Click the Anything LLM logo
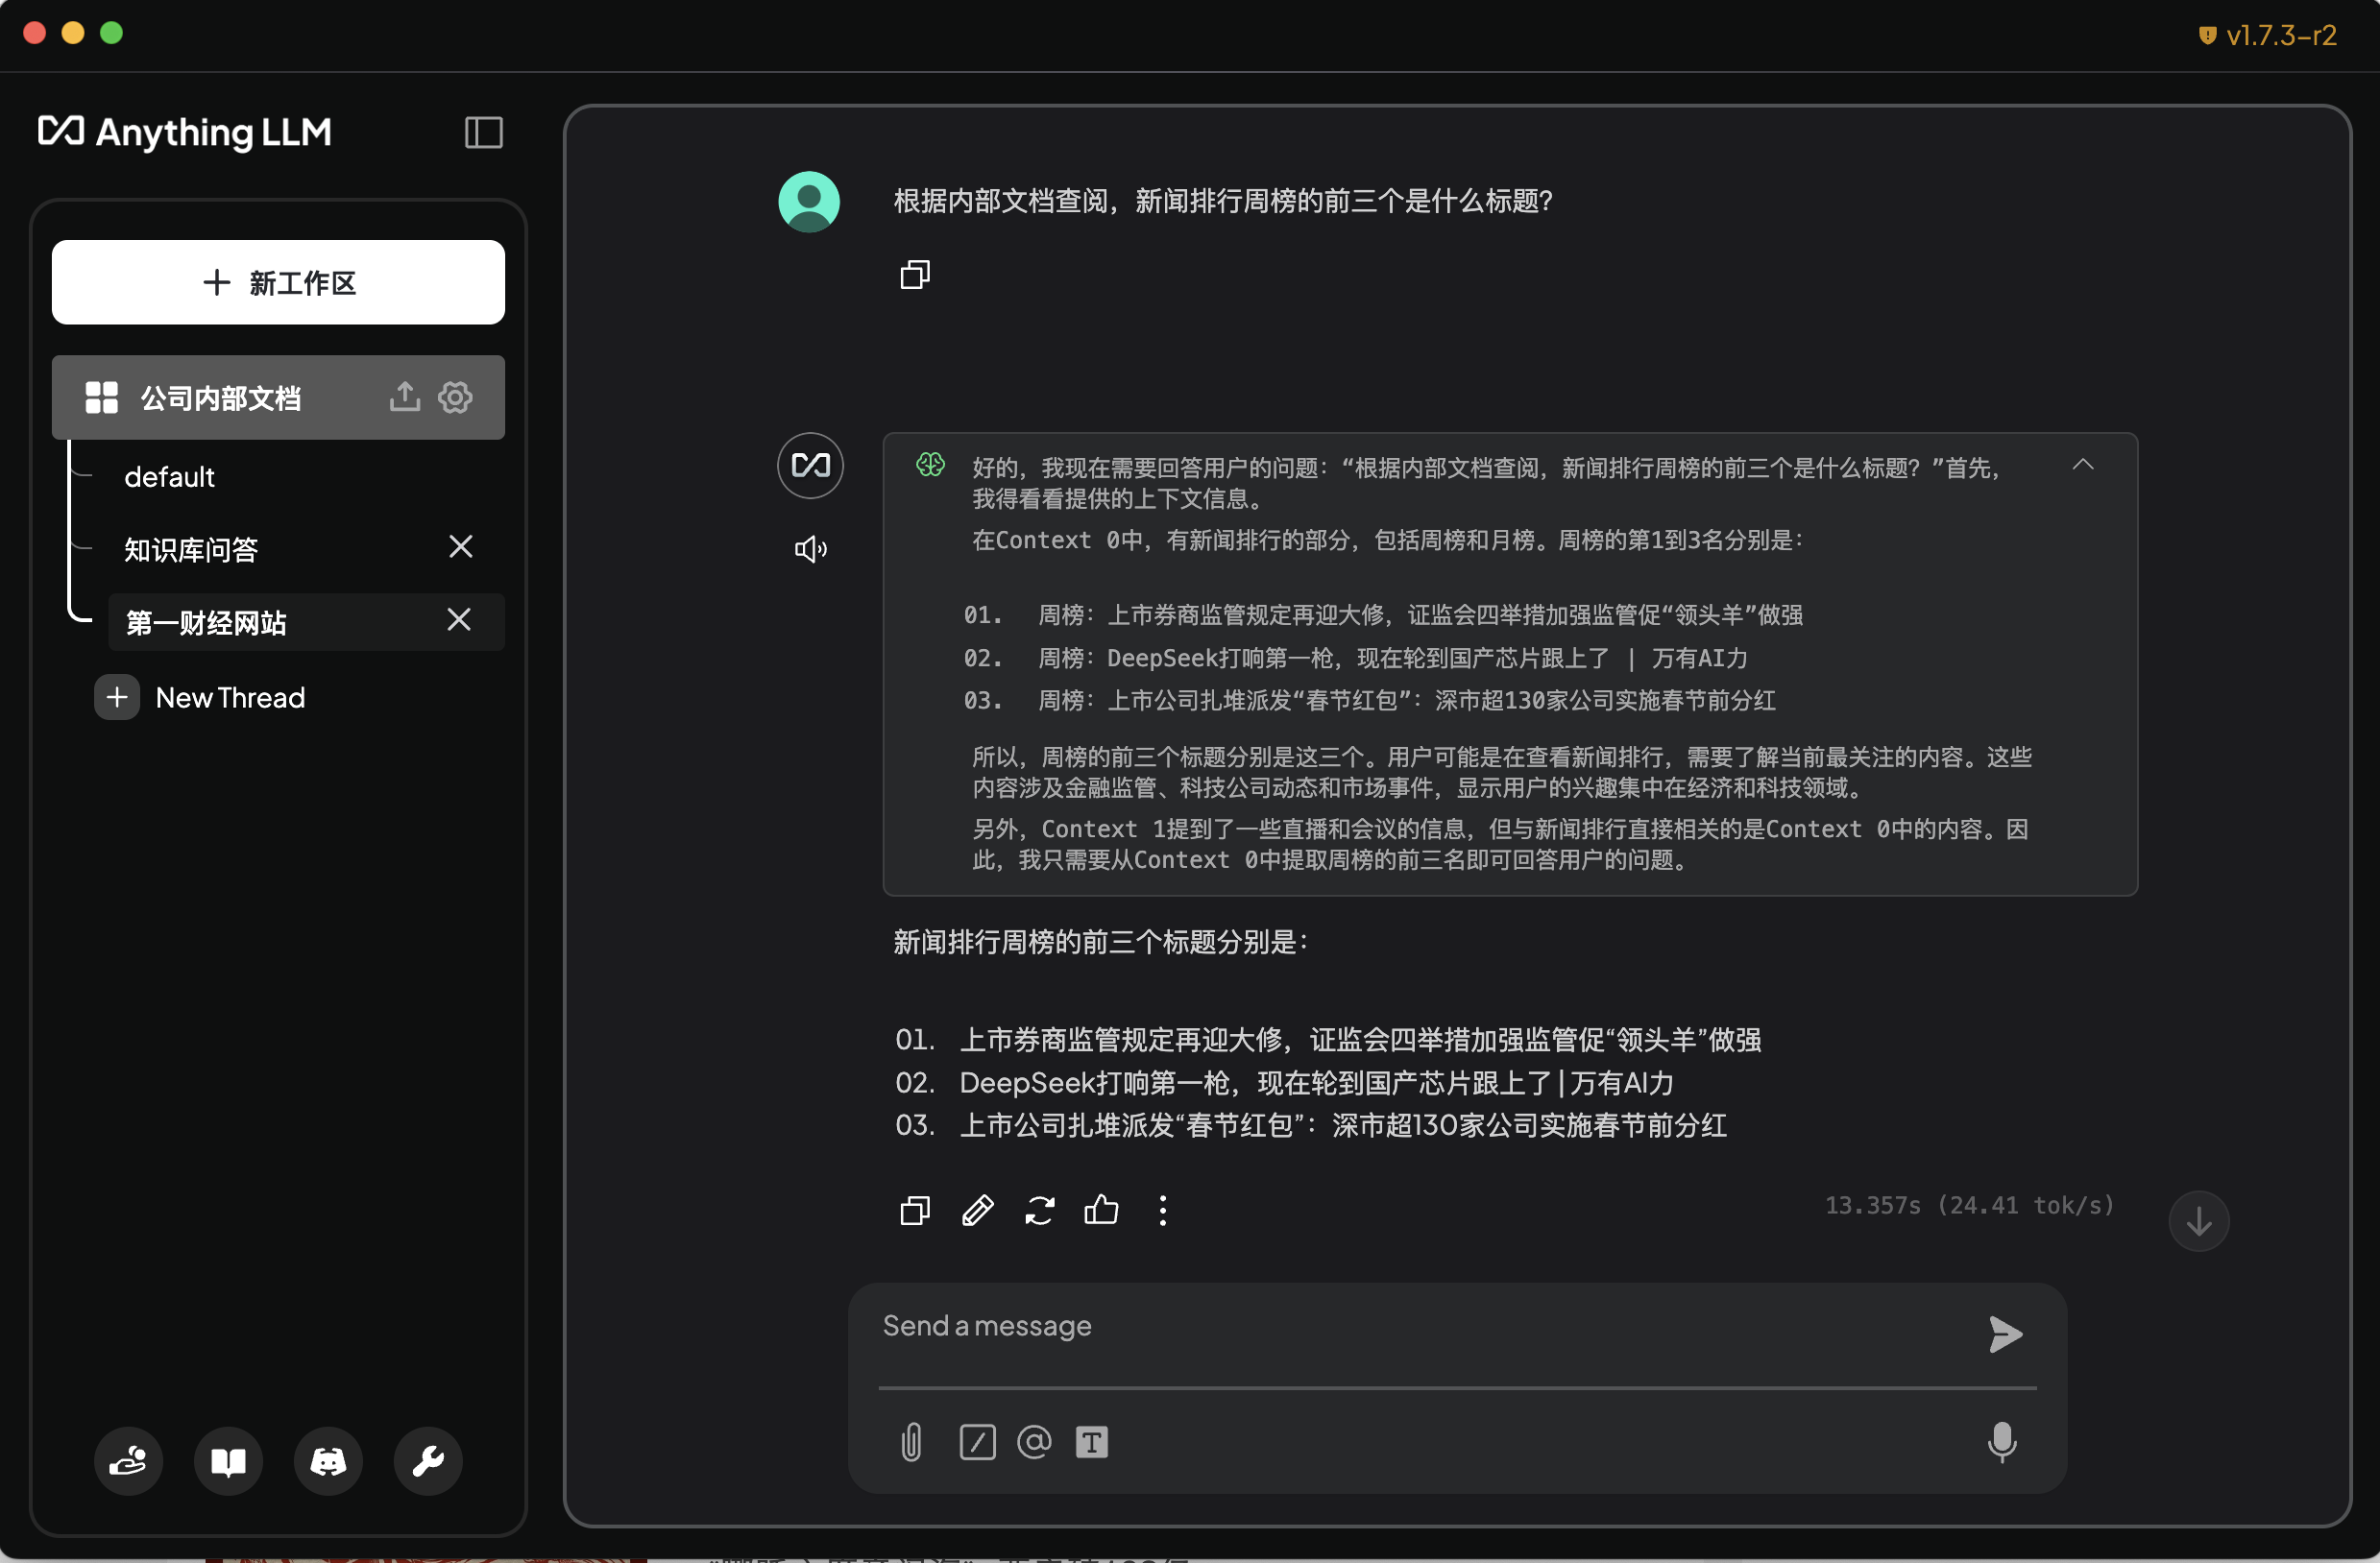 pyautogui.click(x=185, y=132)
